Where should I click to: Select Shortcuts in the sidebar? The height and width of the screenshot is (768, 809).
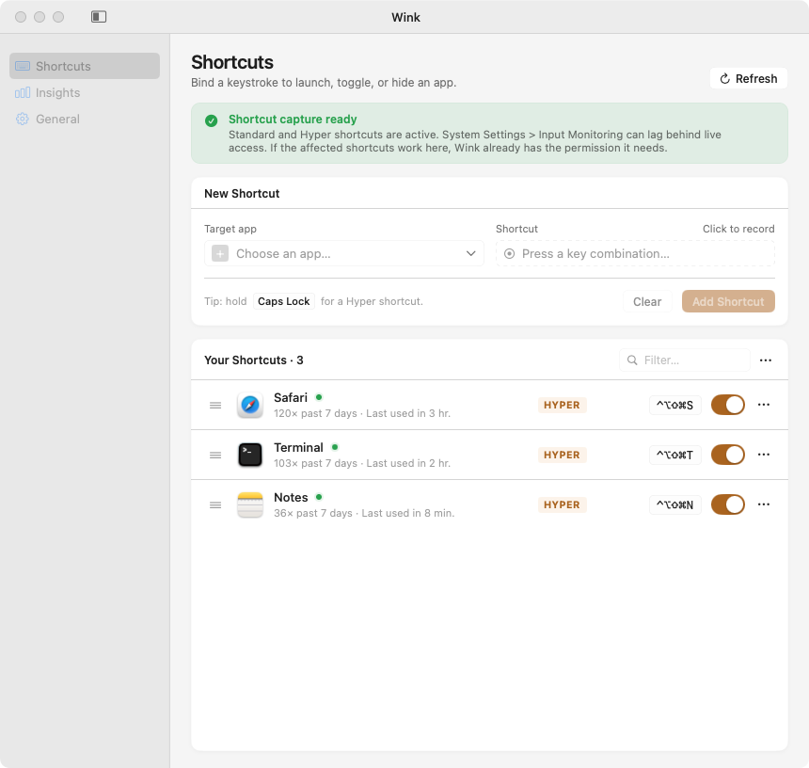pos(85,66)
